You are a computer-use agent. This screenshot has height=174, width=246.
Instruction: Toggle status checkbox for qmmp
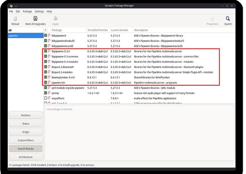tap(46, 93)
